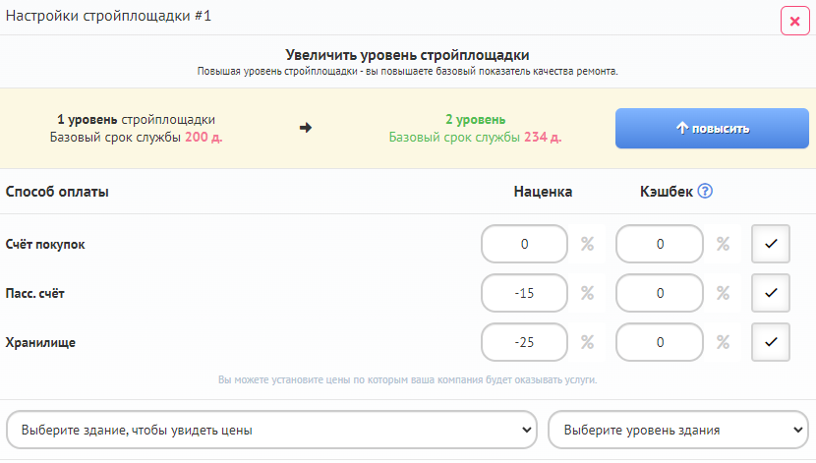Image resolution: width=816 pixels, height=463 pixels.
Task: Click Кэшбек field for Хранилище
Action: coord(659,342)
